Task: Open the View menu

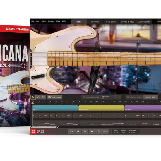Action: 58,21
